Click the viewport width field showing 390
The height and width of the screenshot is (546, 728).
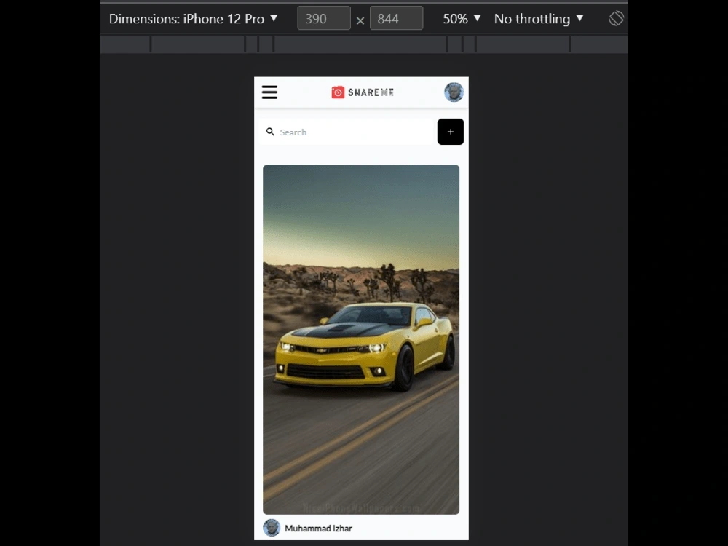pyautogui.click(x=324, y=19)
